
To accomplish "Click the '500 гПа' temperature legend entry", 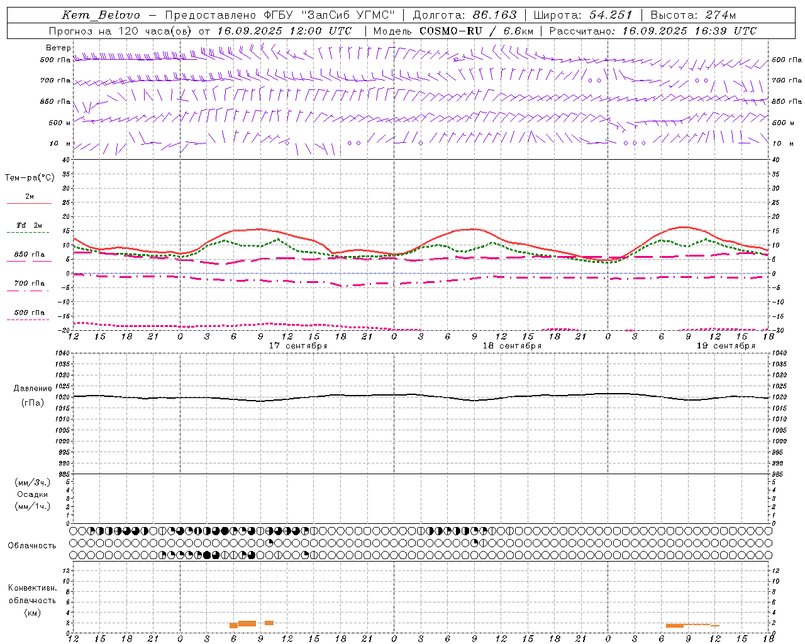I will (29, 313).
